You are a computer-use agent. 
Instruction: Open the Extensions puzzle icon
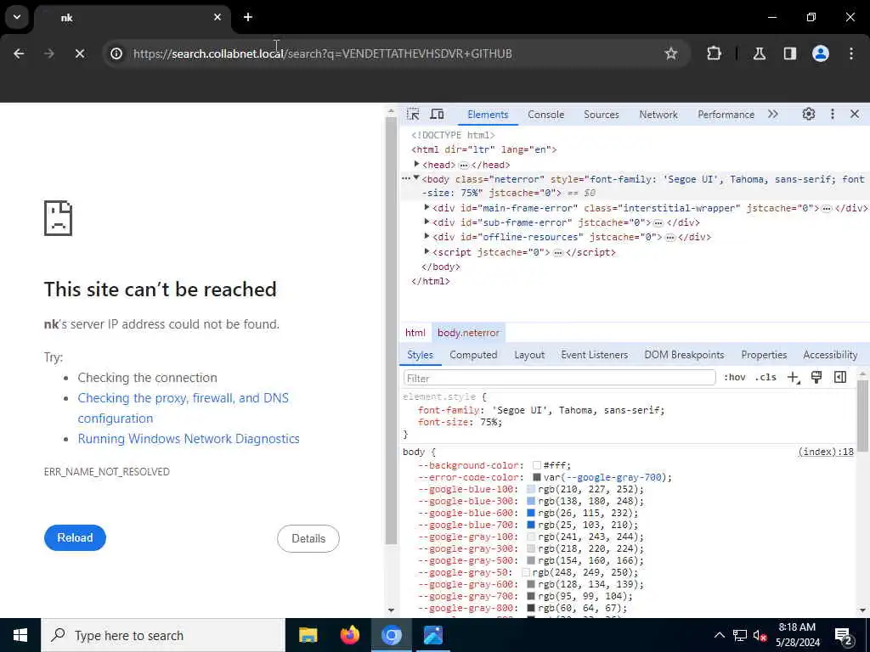[x=714, y=53]
